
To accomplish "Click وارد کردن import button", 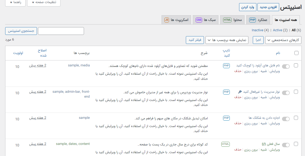I will 248,7.
